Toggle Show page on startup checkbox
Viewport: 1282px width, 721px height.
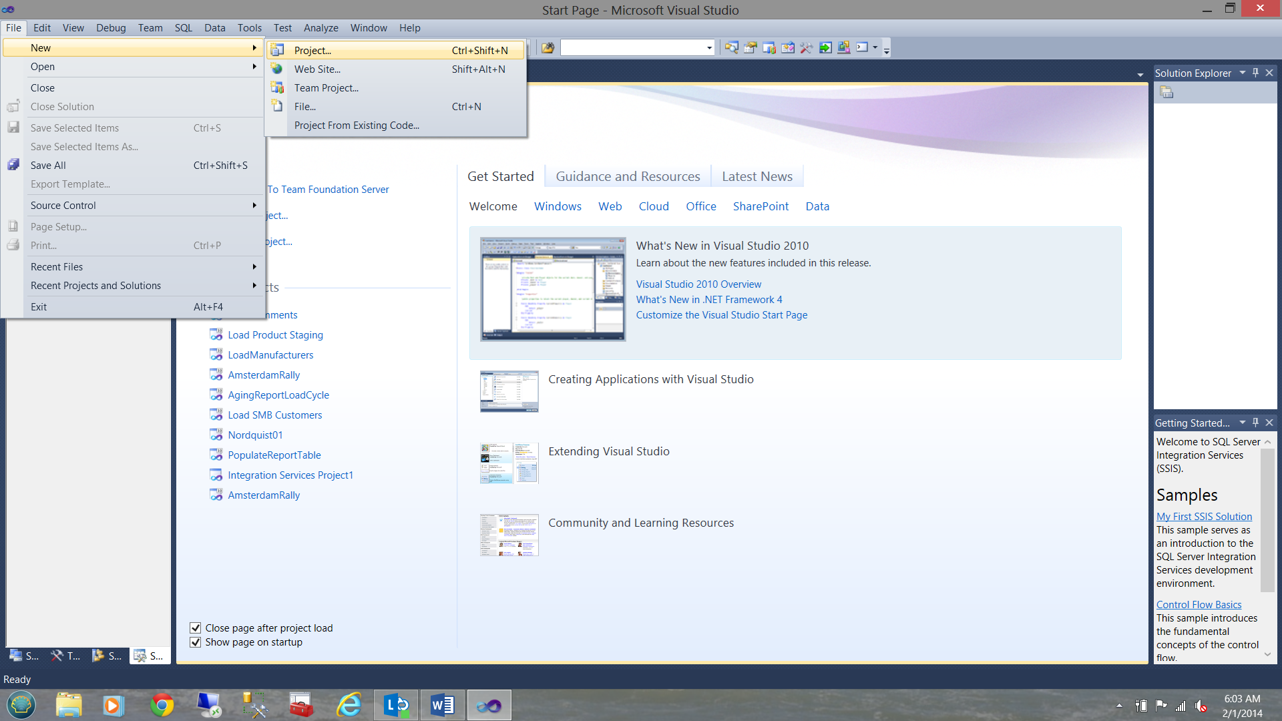pyautogui.click(x=196, y=642)
